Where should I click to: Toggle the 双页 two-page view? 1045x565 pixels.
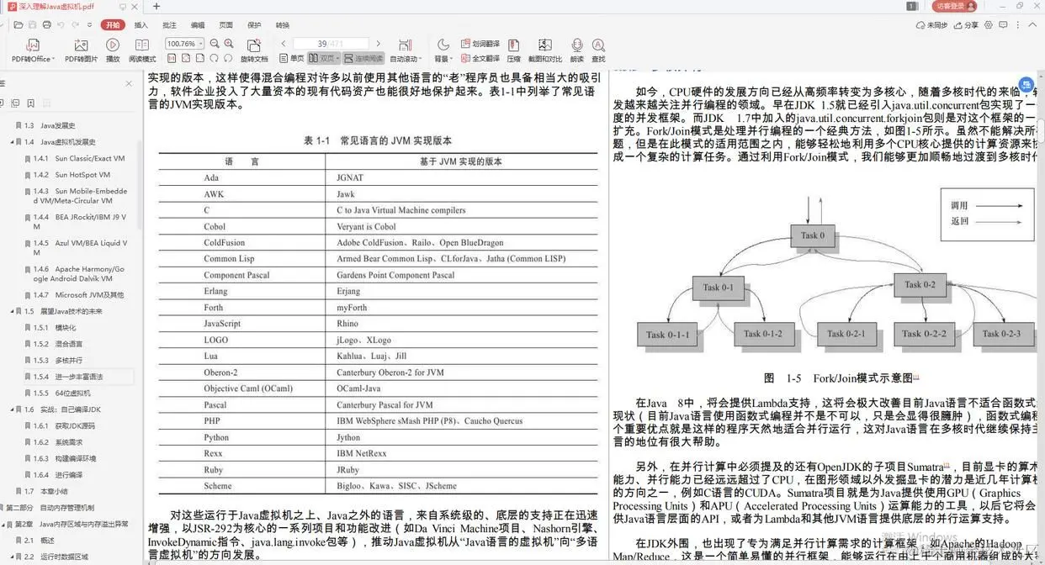coord(323,58)
